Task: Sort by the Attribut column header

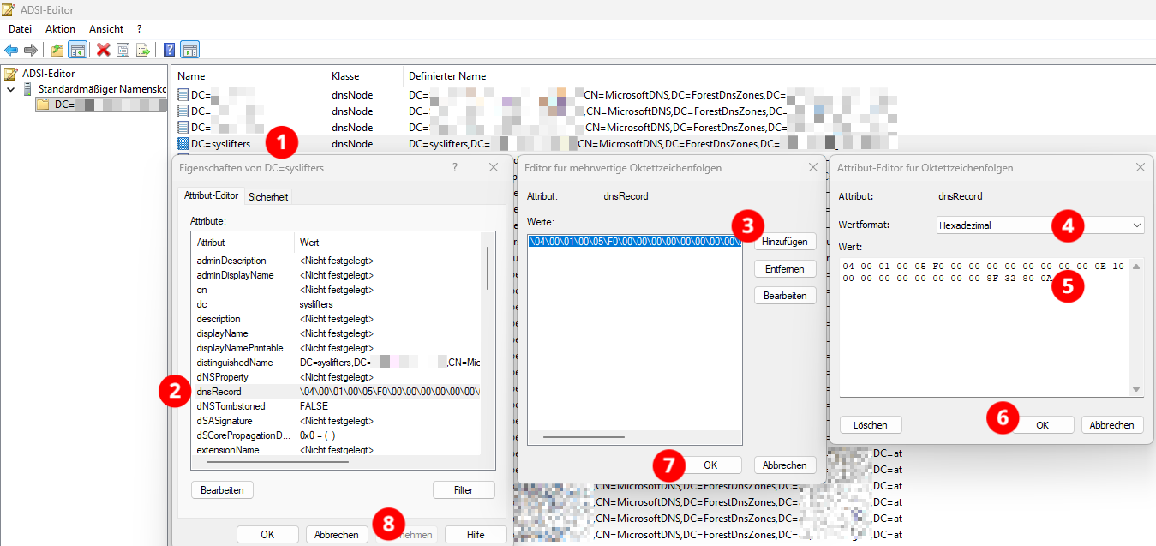Action: 243,243
